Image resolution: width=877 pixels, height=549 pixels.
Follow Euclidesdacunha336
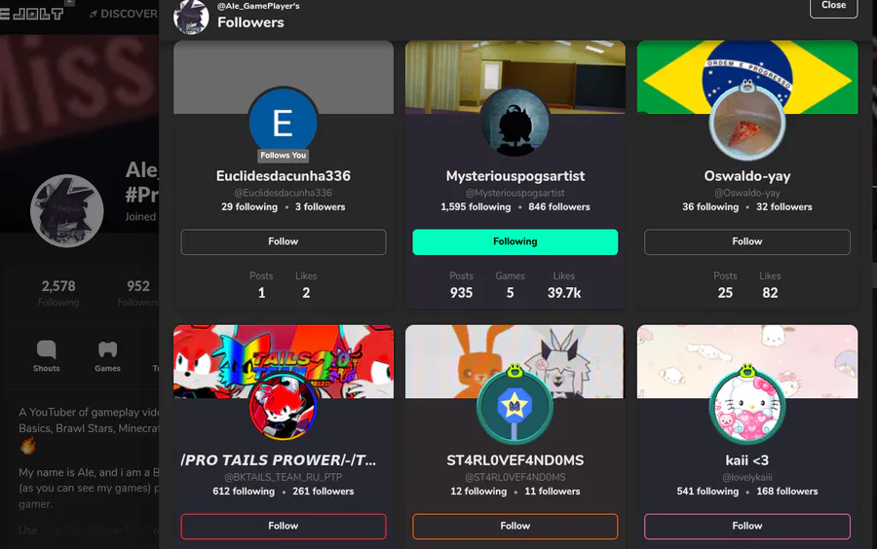coord(283,241)
